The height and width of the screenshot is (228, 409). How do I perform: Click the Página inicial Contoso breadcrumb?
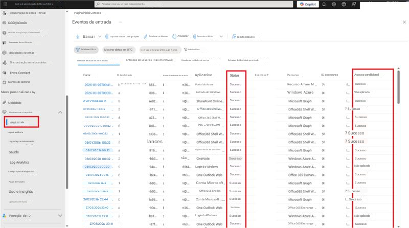(87, 13)
